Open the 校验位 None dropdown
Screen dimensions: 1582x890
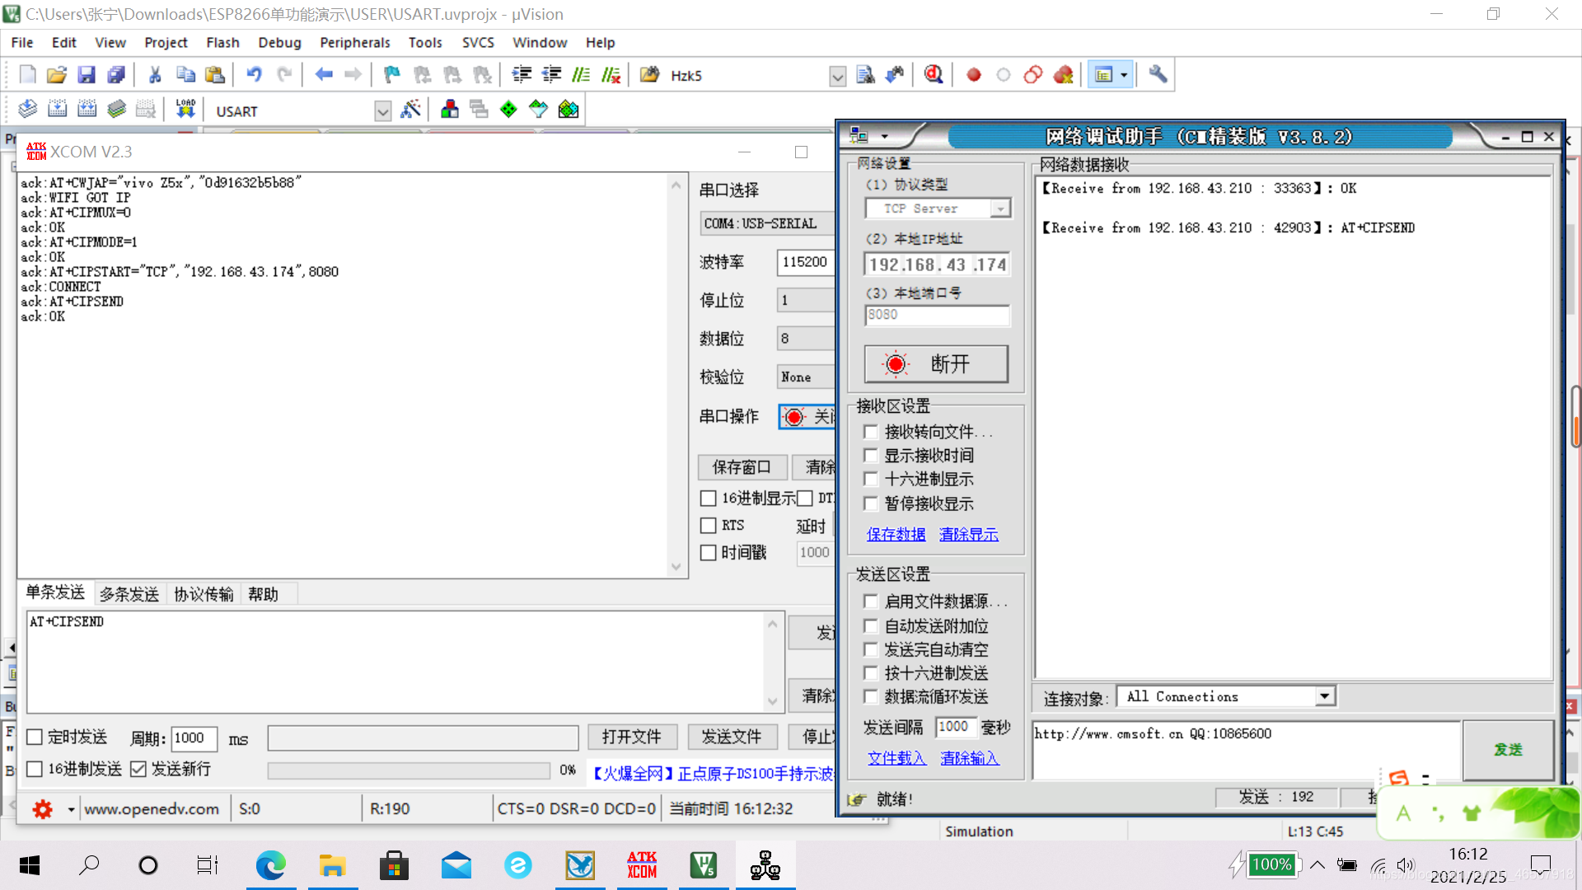805,377
